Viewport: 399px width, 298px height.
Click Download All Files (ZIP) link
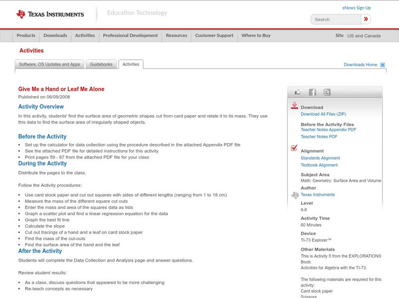[323, 114]
